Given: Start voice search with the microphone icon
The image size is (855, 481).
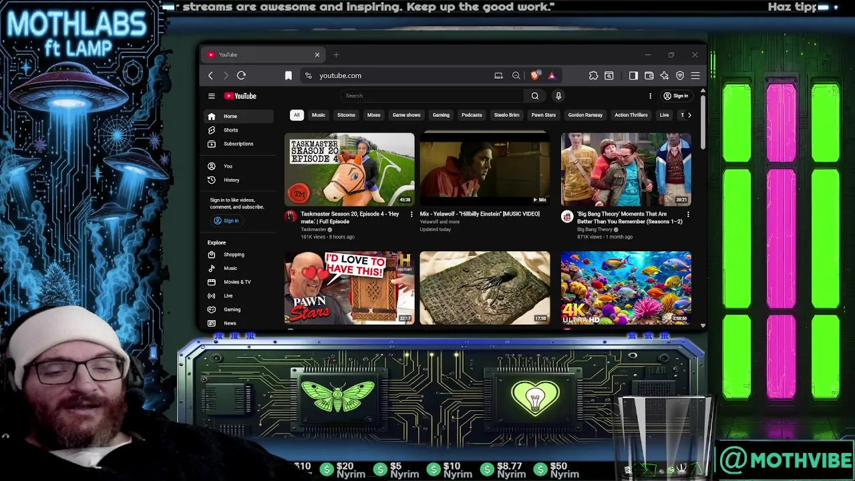Looking at the screenshot, I should [558, 96].
